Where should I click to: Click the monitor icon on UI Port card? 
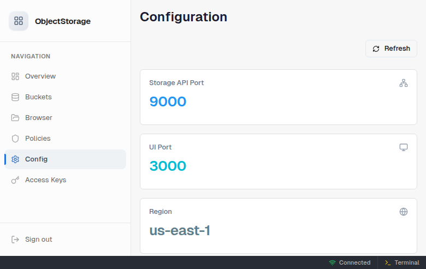[x=404, y=147]
